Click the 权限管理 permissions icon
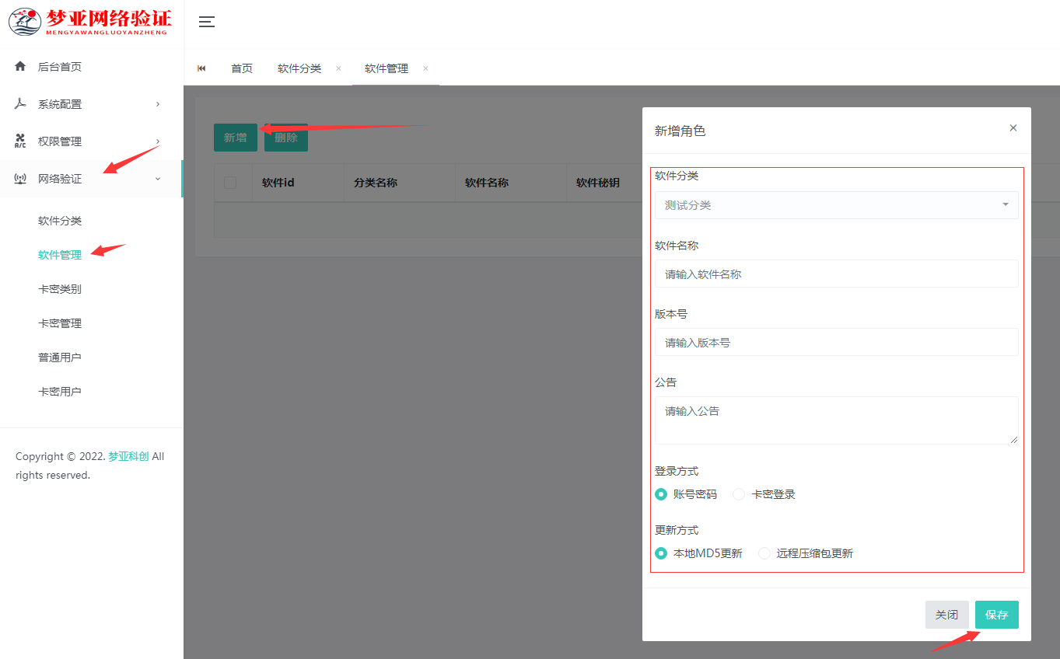Image resolution: width=1060 pixels, height=659 pixels. 19,141
